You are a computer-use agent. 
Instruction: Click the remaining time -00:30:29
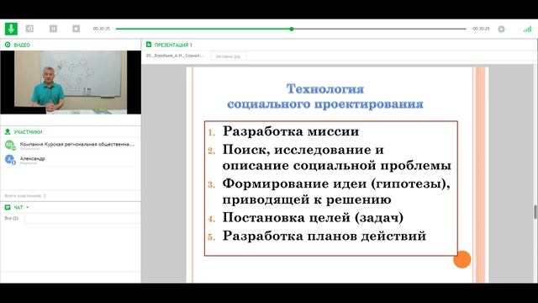[x=480, y=29]
